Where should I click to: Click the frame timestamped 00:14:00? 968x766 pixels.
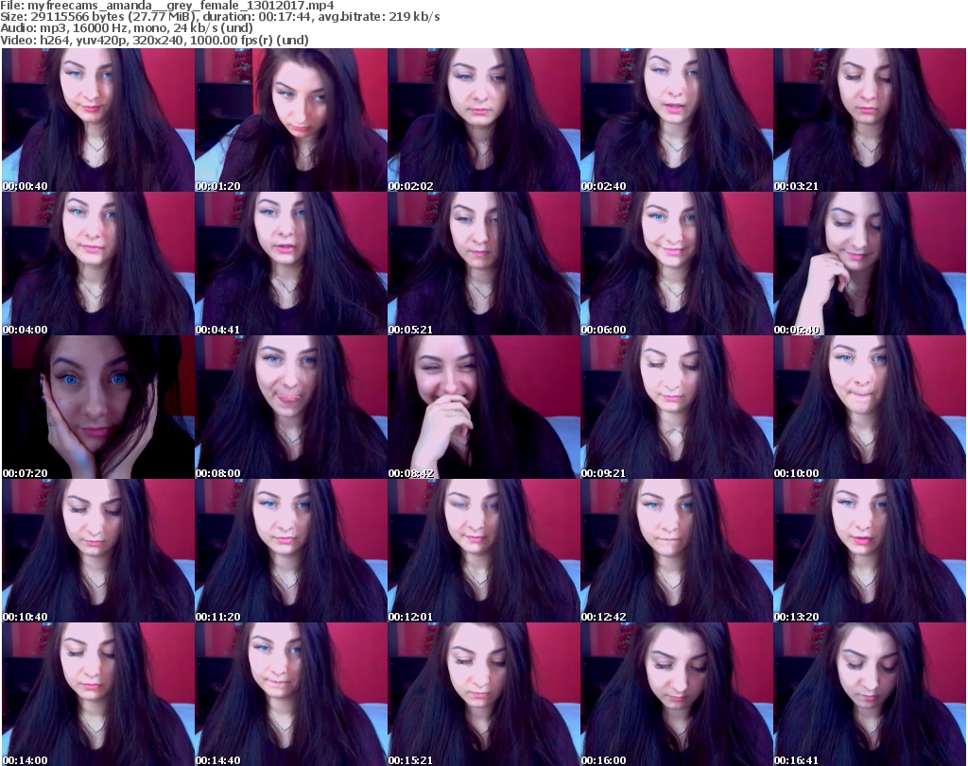98,694
